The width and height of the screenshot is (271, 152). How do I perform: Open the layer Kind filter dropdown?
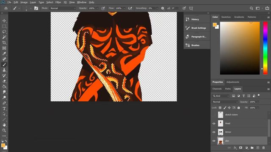[221, 96]
